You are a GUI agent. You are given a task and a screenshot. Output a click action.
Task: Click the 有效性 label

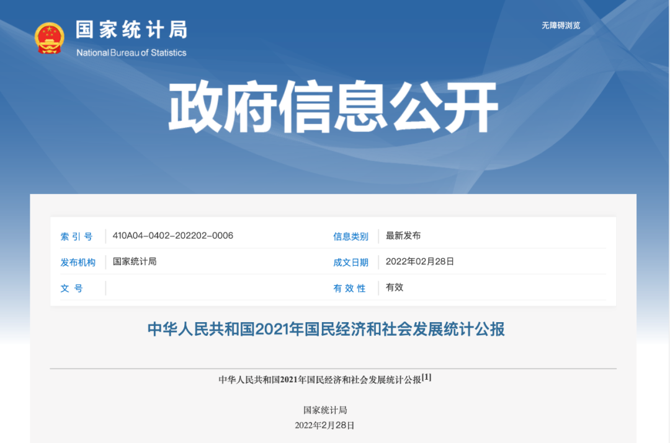349,289
